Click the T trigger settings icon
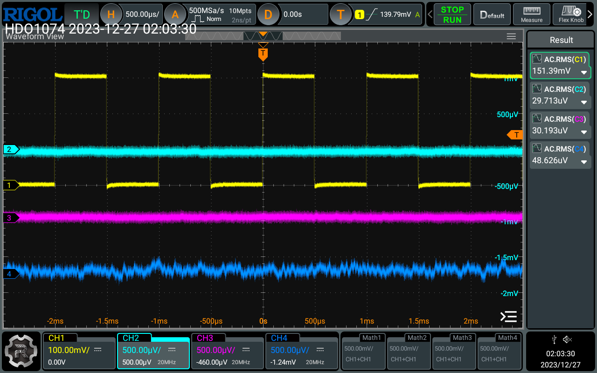This screenshot has height=373, width=597. pyautogui.click(x=340, y=14)
